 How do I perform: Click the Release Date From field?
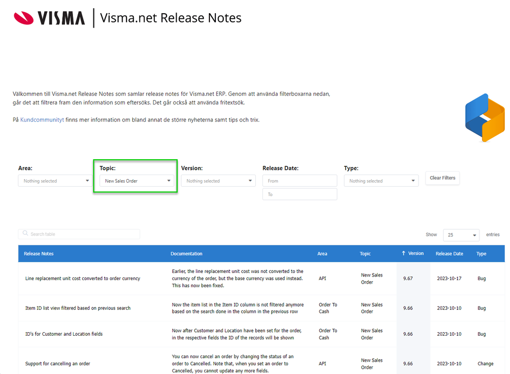click(300, 181)
